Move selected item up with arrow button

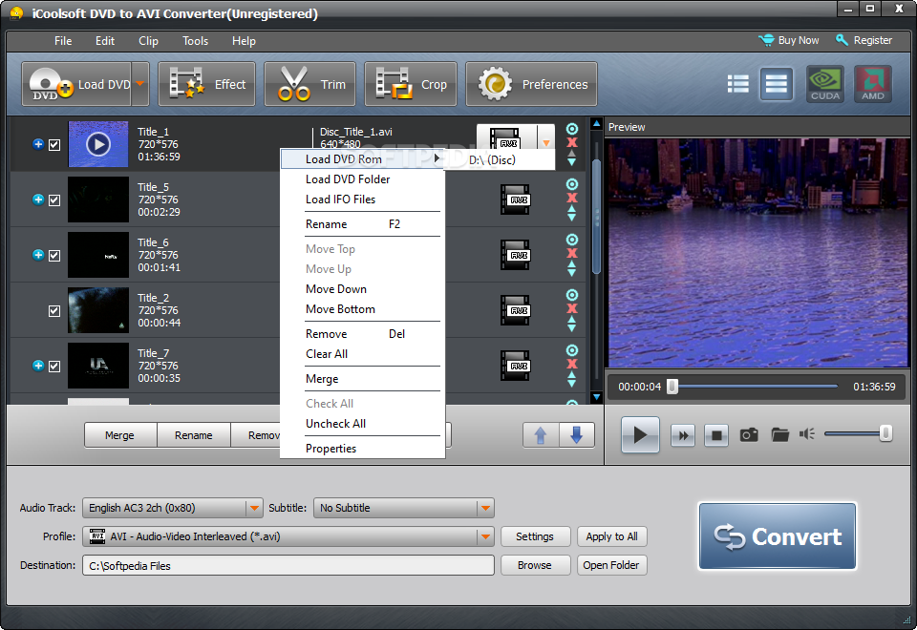pyautogui.click(x=541, y=435)
